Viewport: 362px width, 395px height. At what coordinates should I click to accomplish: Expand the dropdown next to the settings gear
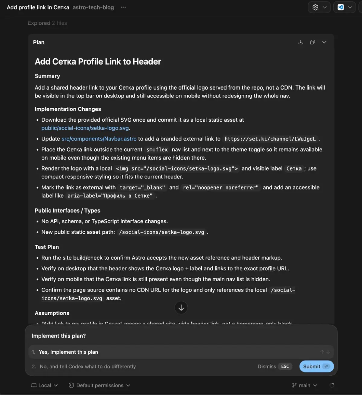(x=325, y=7)
